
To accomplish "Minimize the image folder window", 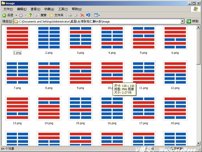I will pos(190,3).
